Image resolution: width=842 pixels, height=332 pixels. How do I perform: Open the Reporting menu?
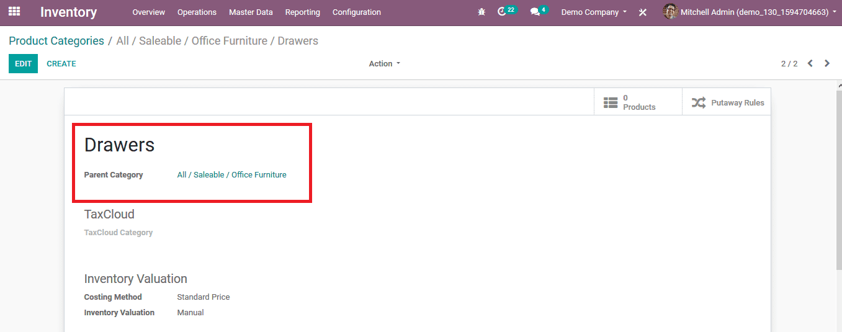tap(303, 12)
